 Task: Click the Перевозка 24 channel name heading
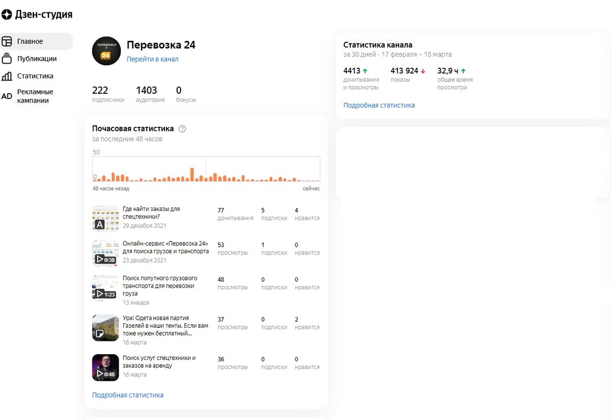click(161, 45)
